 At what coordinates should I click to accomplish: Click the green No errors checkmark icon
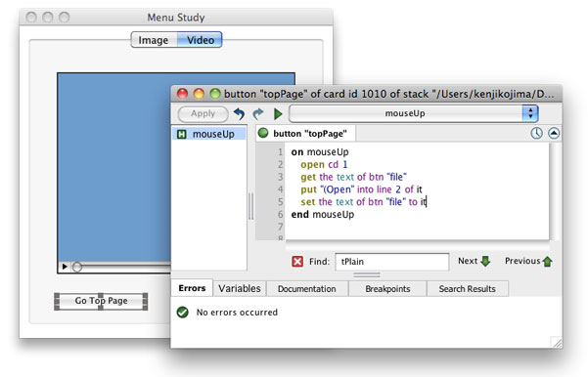(183, 312)
